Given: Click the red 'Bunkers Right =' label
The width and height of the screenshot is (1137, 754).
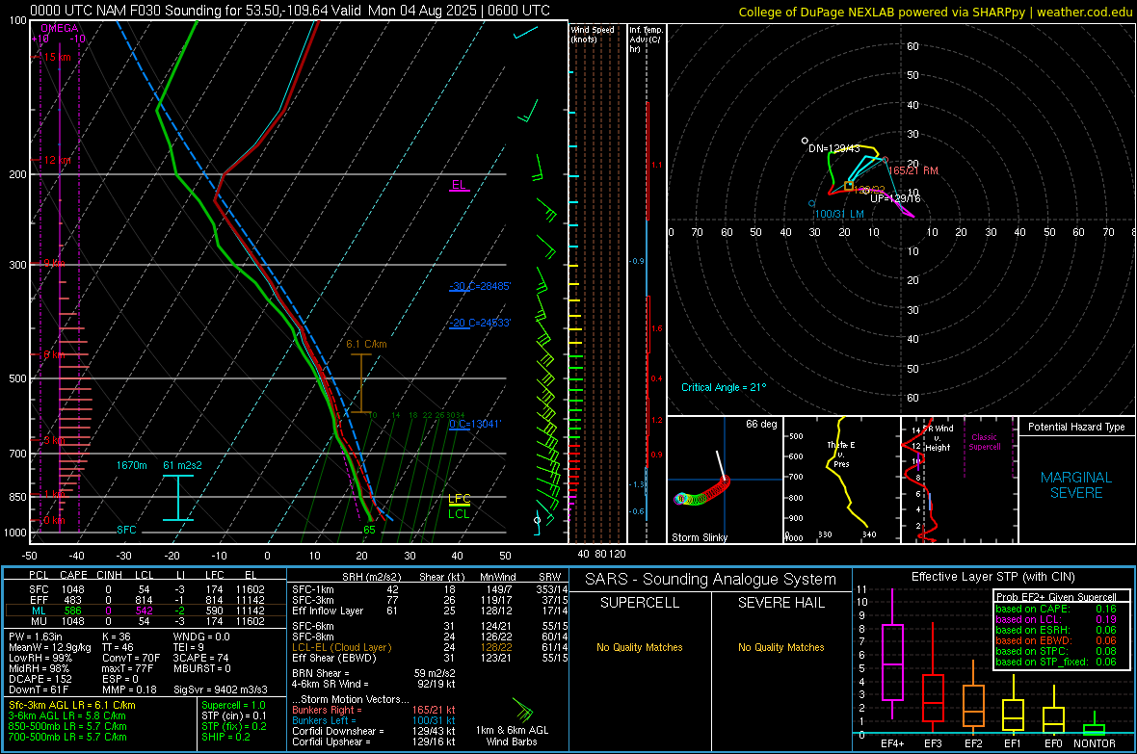Looking at the screenshot, I should point(327,711).
